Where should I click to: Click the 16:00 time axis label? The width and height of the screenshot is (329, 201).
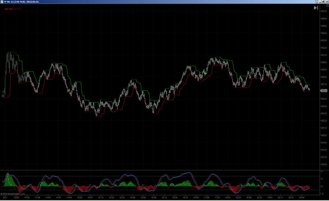154,197
